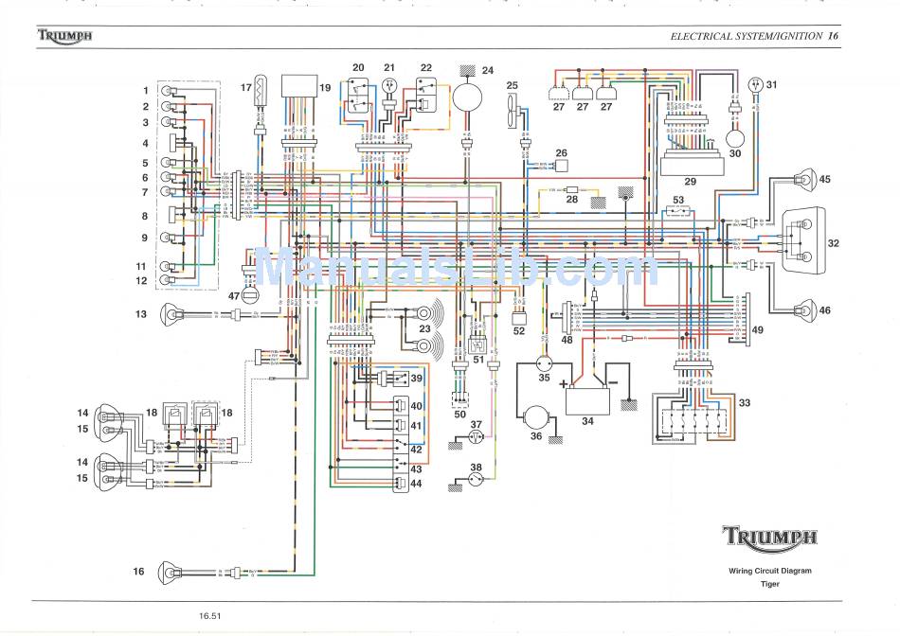Select the number label "44"
The height and width of the screenshot is (636, 900).
coord(416,484)
